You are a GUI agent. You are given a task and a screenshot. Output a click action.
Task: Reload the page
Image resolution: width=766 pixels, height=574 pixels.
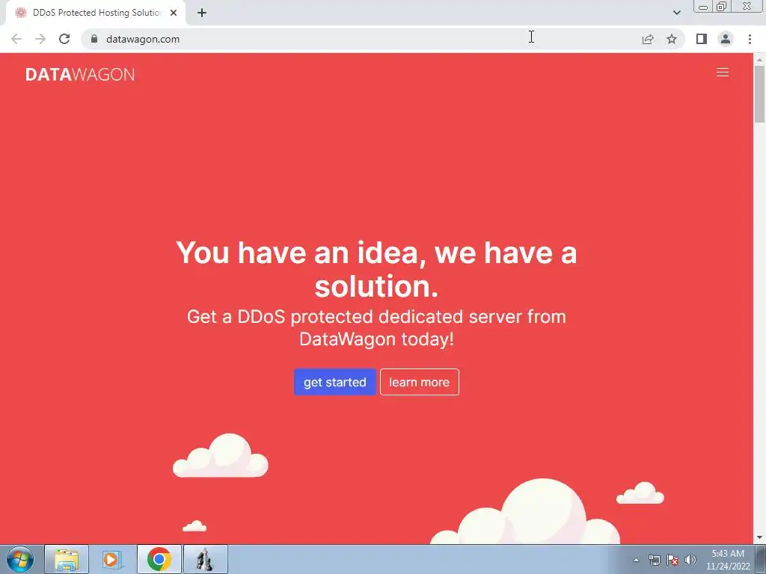64,39
